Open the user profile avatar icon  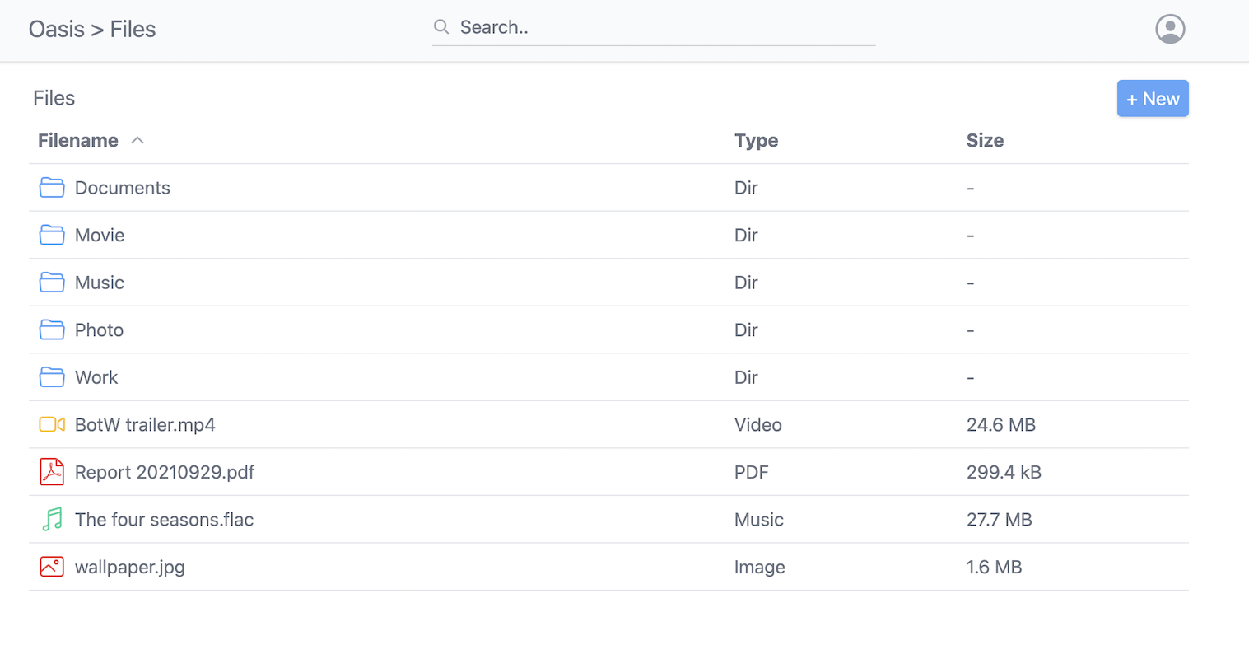(x=1170, y=28)
